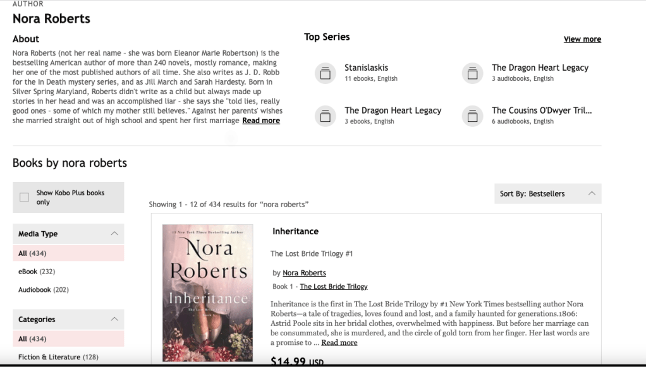Open the Sort By: Bestsellers dropdown

(547, 194)
